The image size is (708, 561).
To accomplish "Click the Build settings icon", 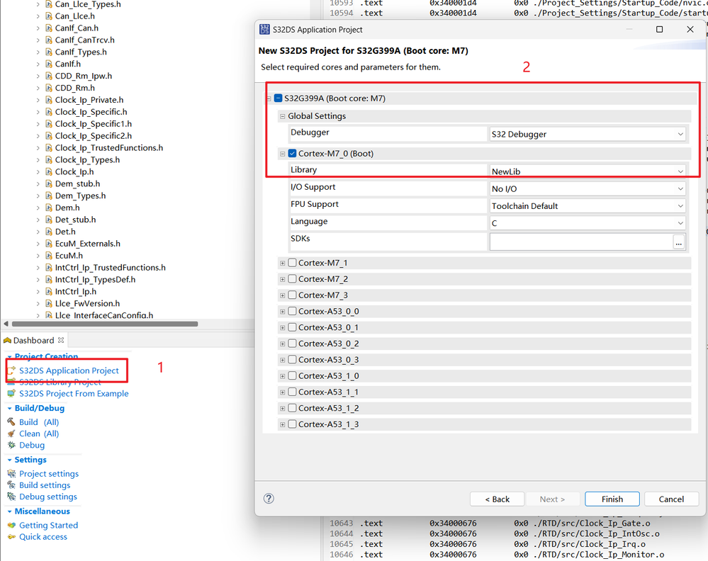I will click(12, 485).
